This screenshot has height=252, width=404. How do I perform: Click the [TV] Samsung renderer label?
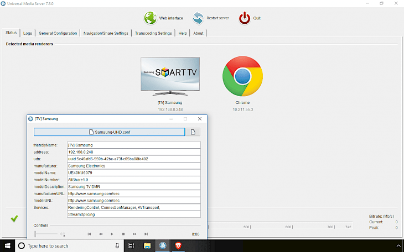(x=170, y=102)
